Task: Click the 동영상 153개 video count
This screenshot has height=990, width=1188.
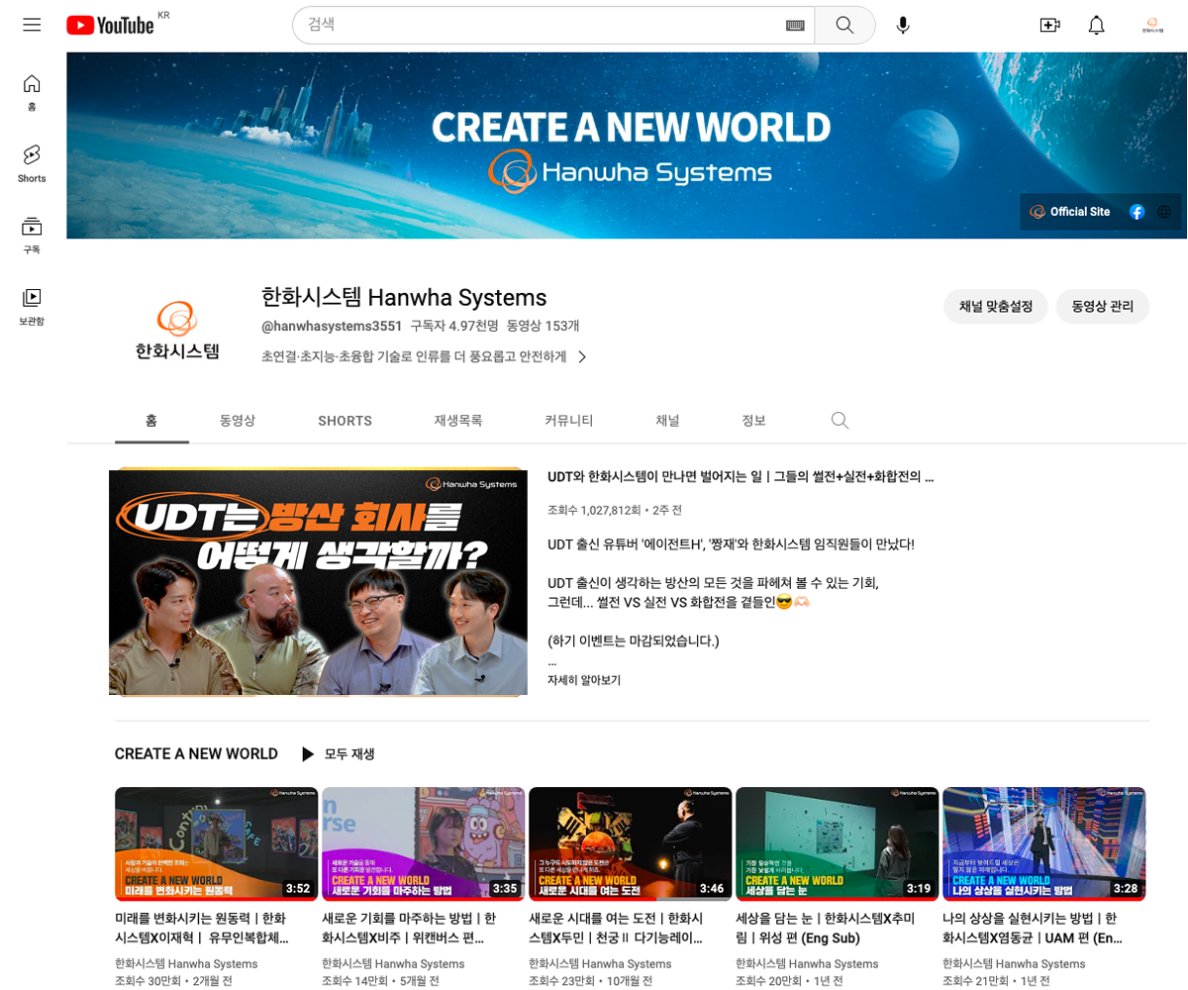Action: coord(543,326)
